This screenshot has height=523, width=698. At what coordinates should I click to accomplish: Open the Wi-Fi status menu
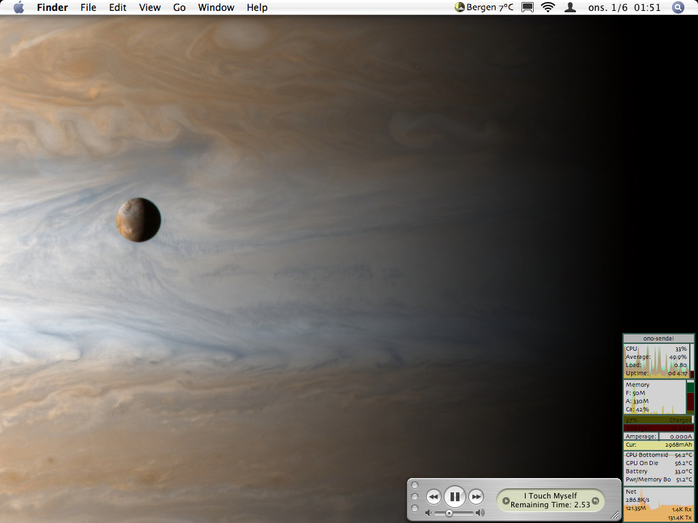(x=548, y=7)
